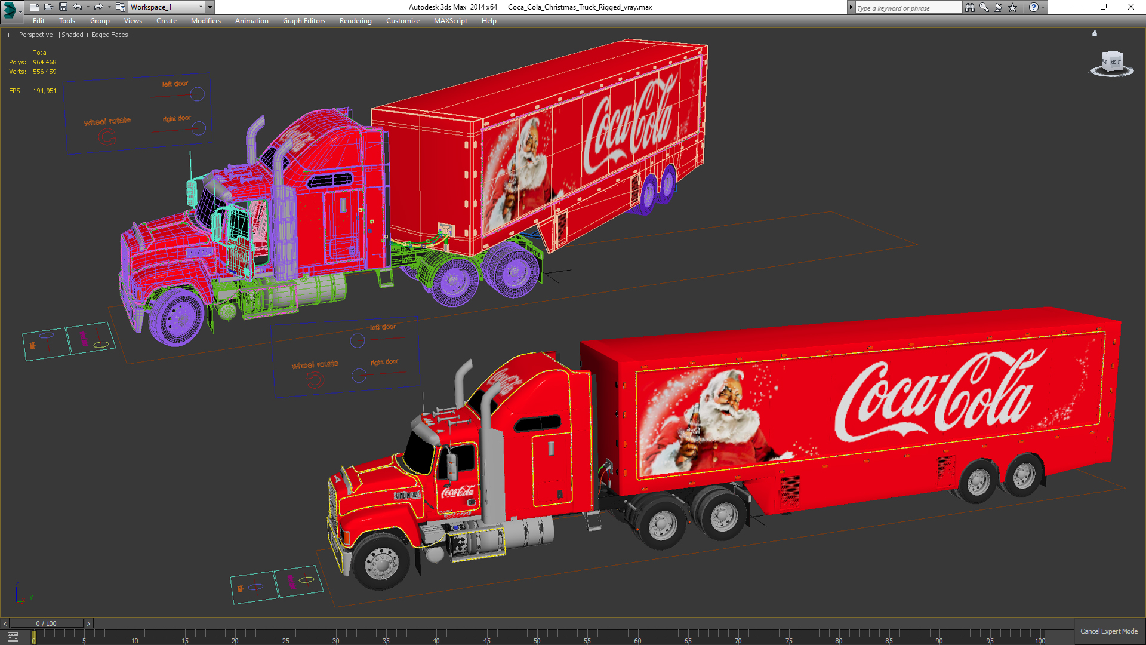The height and width of the screenshot is (645, 1146).
Task: Click the FPS value 194,951
Action: point(45,91)
